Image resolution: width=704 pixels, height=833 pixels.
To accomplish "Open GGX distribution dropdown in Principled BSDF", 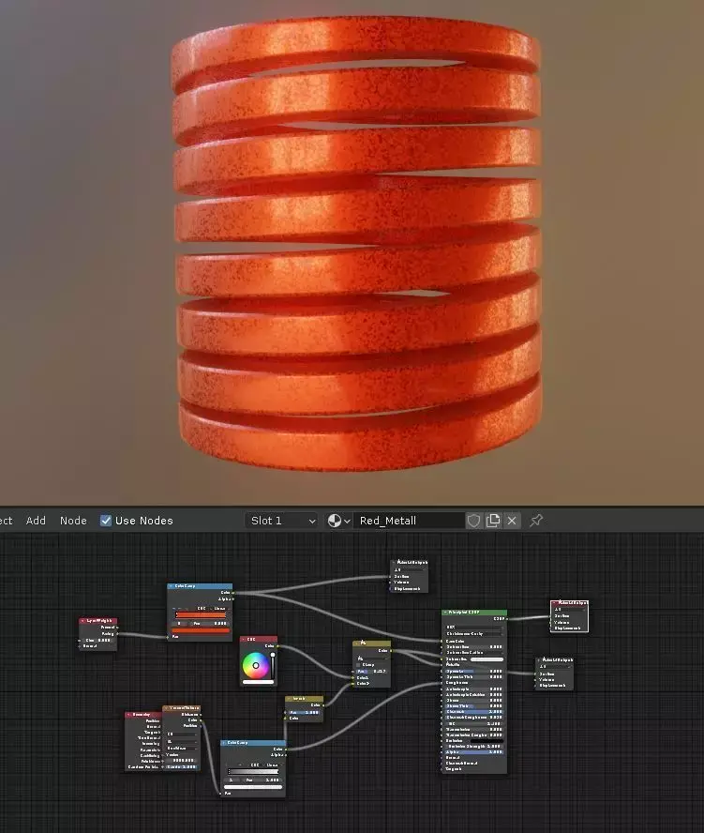I will (x=474, y=627).
